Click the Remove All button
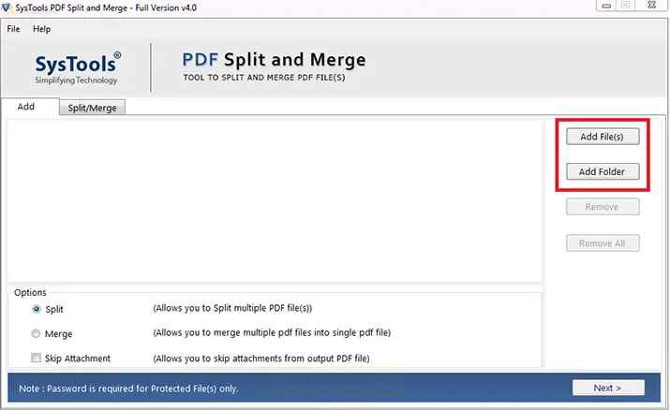The height and width of the screenshot is (410, 670). tap(603, 243)
